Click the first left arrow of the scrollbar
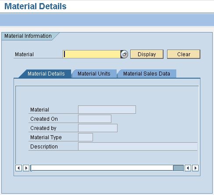214x195 pixels. [x=18, y=168]
